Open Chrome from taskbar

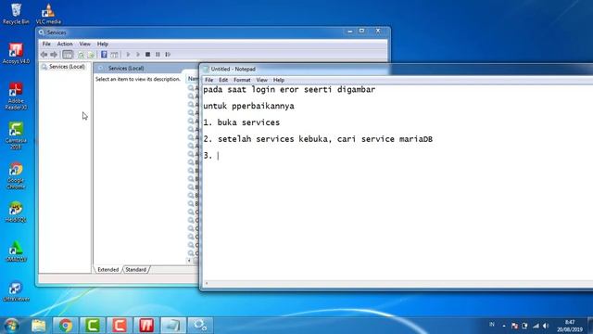tap(66, 326)
